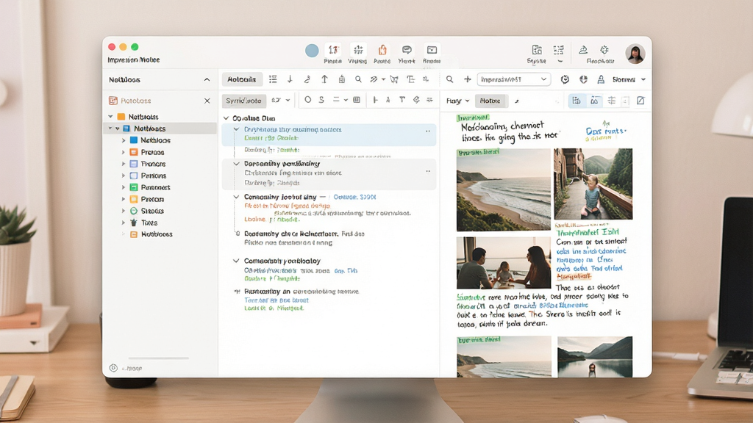The image size is (753, 423).
Task: Click the round icon at the sidebar bottom
Action: 113,368
